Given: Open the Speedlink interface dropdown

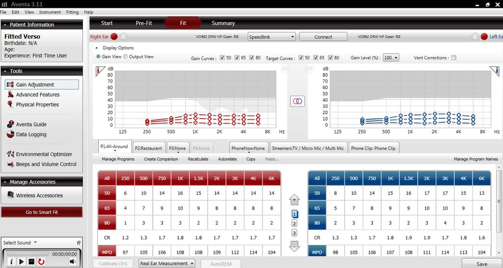Looking at the screenshot, I should pyautogui.click(x=271, y=37).
